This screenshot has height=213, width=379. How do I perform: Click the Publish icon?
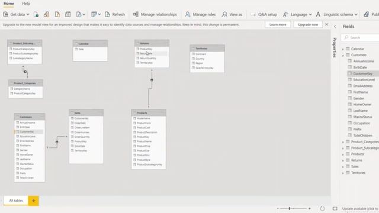367,14
